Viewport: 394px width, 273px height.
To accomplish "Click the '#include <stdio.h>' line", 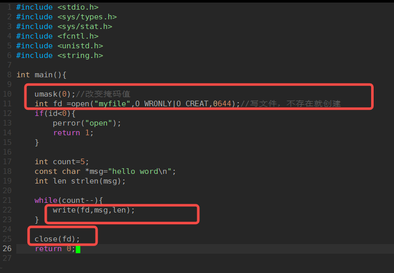I will click(57, 7).
